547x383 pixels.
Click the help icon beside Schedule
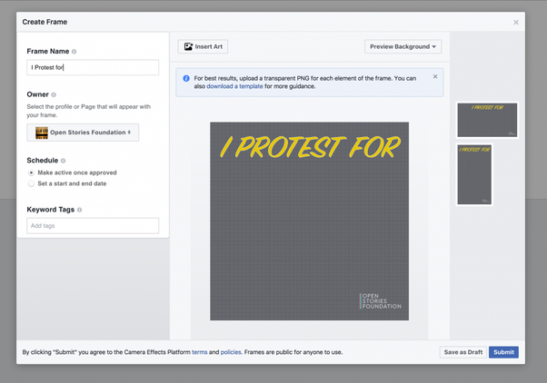[65, 161]
